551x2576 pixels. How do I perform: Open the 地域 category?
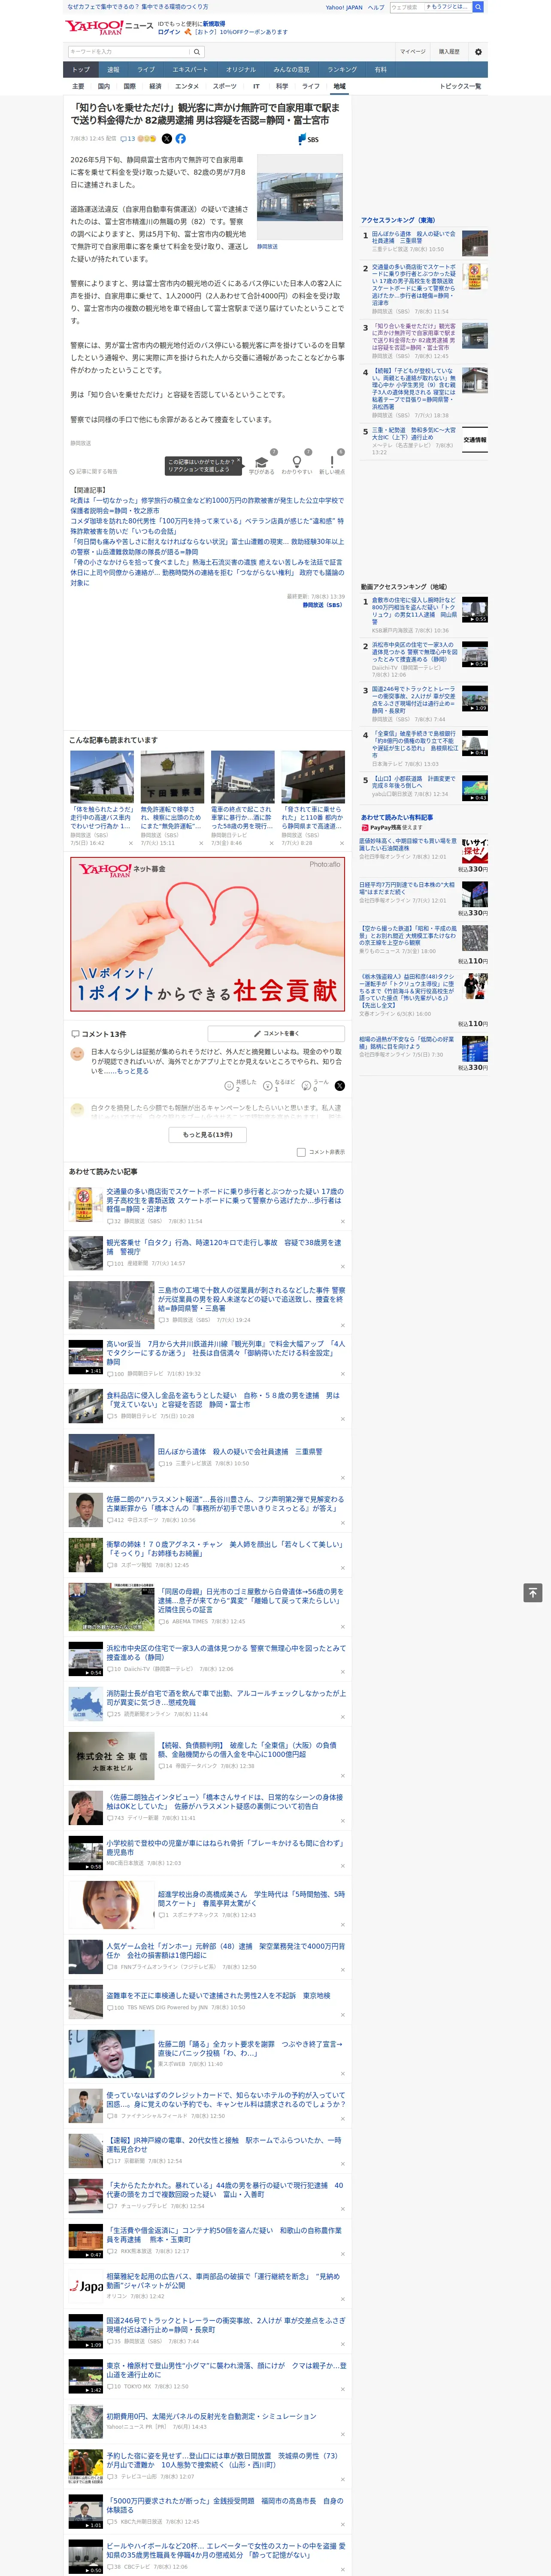[339, 86]
